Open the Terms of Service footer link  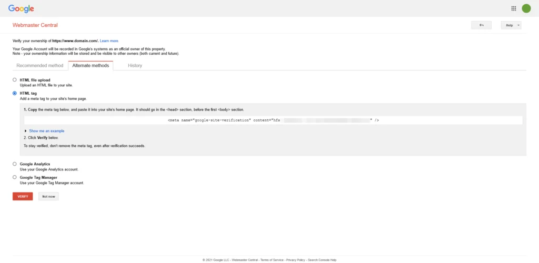[x=272, y=260]
